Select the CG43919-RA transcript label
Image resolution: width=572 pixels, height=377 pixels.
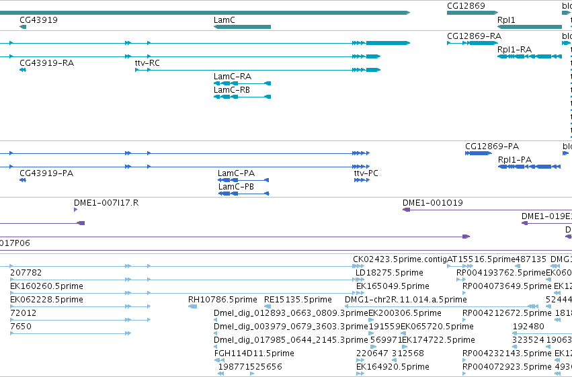point(46,63)
